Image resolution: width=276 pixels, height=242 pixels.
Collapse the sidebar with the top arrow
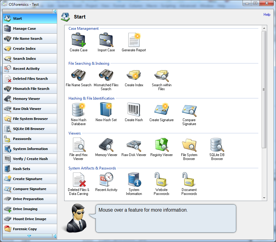point(55,11)
